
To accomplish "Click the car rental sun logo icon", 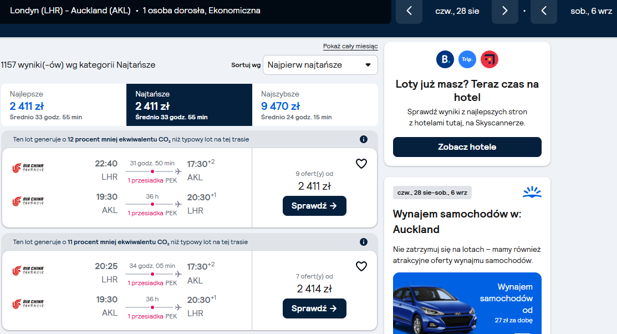I will [532, 192].
